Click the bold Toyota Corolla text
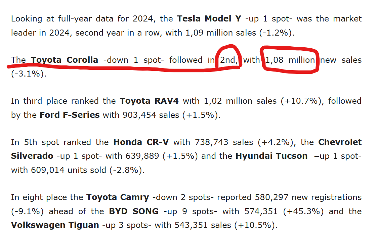377x236 pixels. (x=65, y=60)
